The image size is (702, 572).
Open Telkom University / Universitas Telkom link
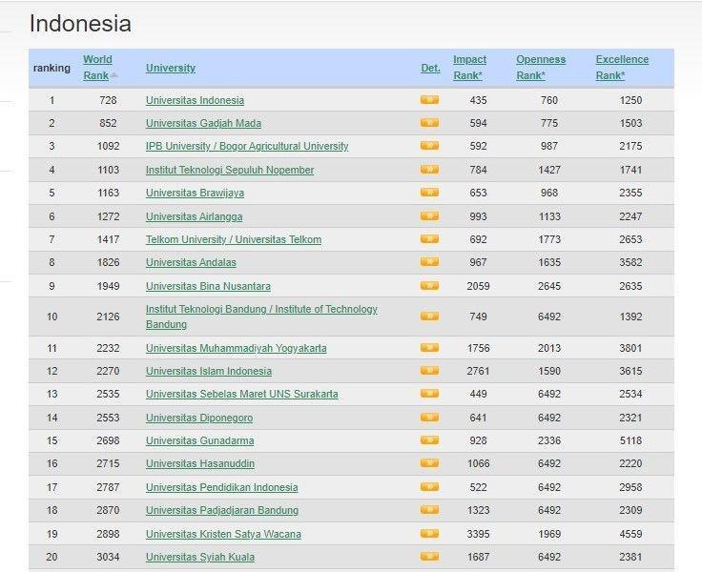(x=234, y=239)
